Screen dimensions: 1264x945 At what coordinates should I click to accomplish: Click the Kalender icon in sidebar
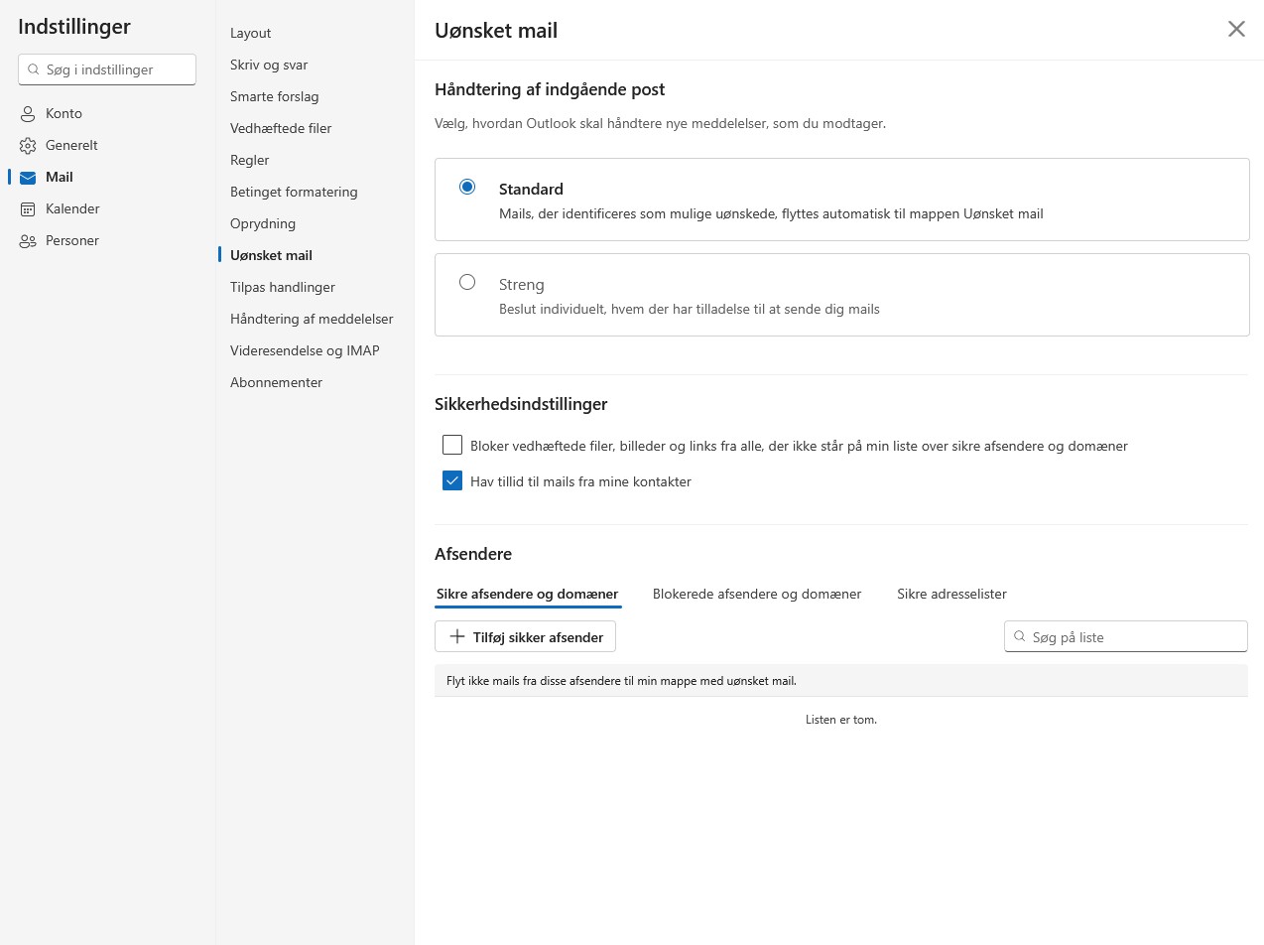[28, 209]
